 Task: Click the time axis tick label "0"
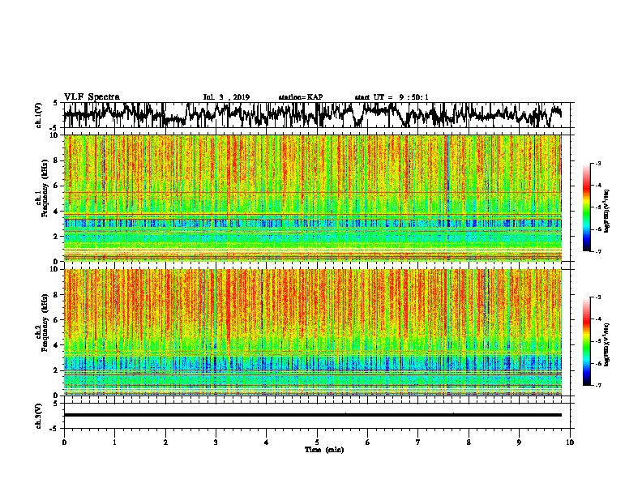tap(64, 443)
